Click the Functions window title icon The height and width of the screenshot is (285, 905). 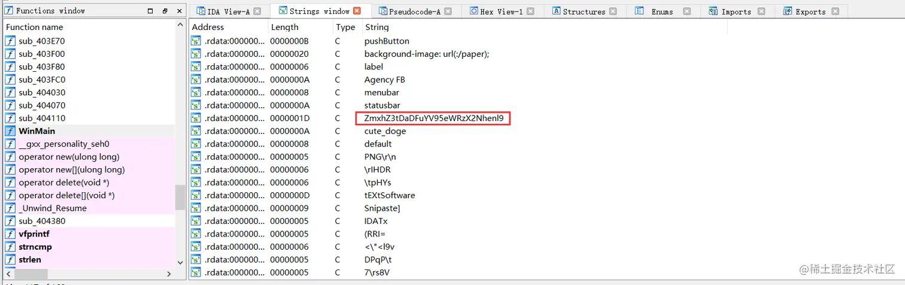pyautogui.click(x=9, y=11)
